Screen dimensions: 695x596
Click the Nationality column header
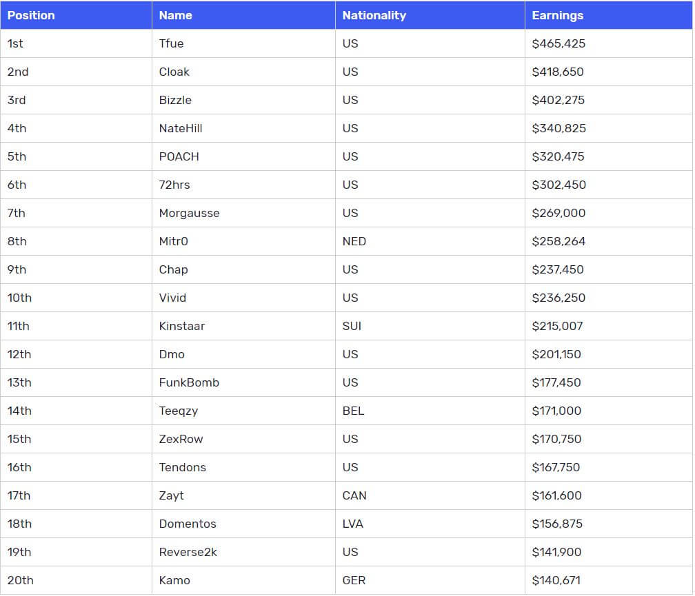pos(374,15)
